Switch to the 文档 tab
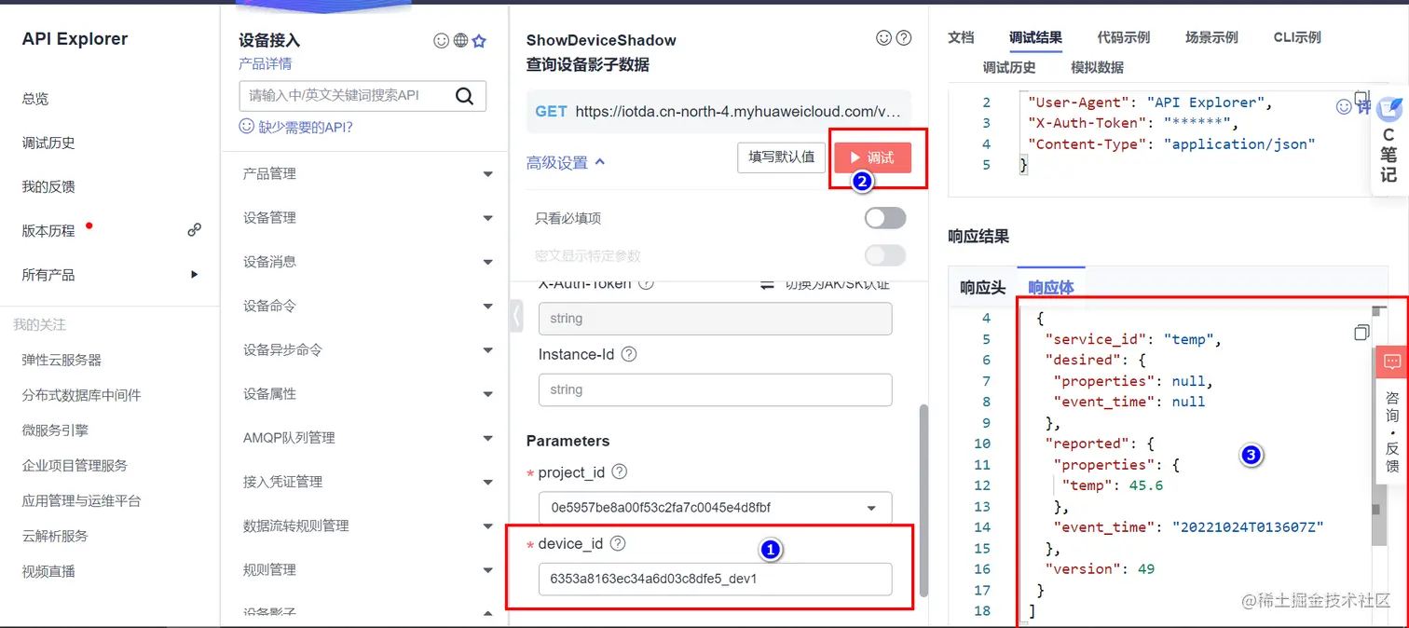The height and width of the screenshot is (628, 1409). (x=961, y=37)
